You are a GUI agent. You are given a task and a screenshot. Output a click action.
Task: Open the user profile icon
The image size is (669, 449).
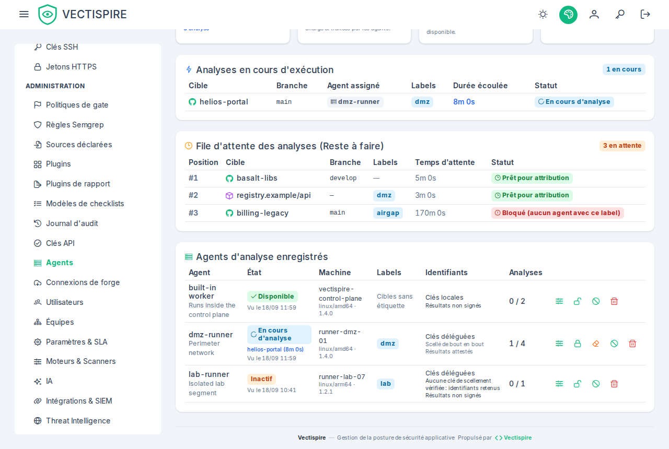pos(594,14)
